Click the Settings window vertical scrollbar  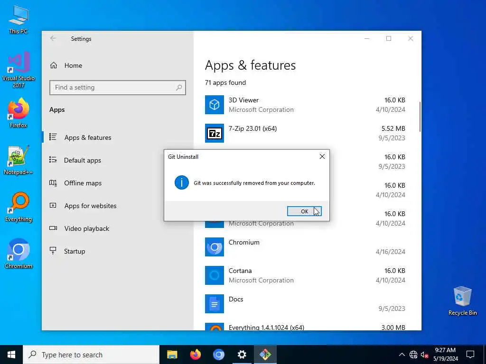[420, 117]
